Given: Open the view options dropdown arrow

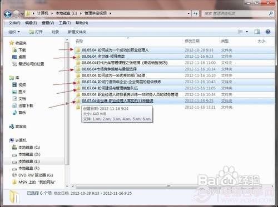Looking at the screenshot, I should click(247, 32).
